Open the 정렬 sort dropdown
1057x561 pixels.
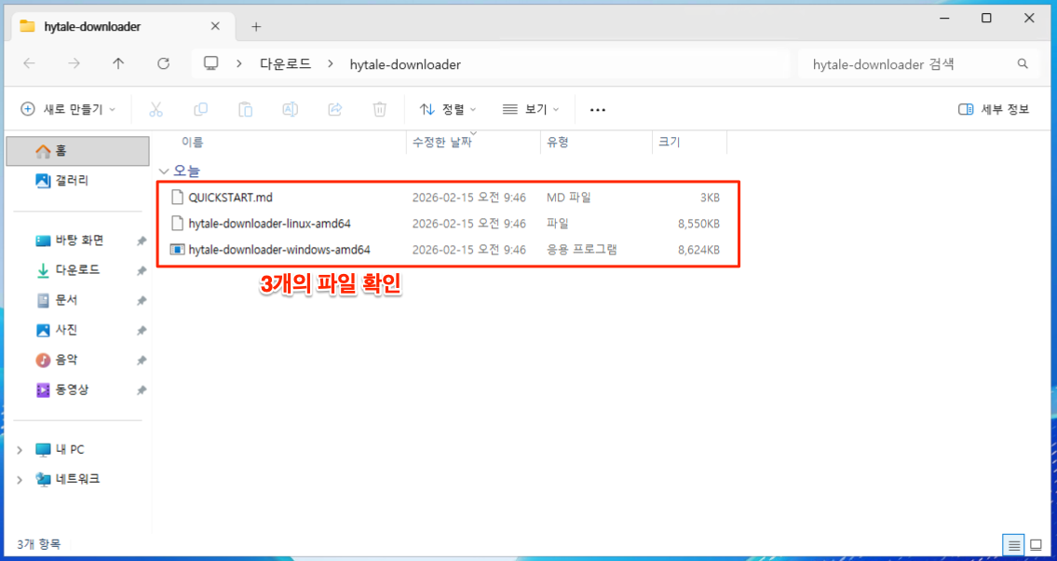448,109
